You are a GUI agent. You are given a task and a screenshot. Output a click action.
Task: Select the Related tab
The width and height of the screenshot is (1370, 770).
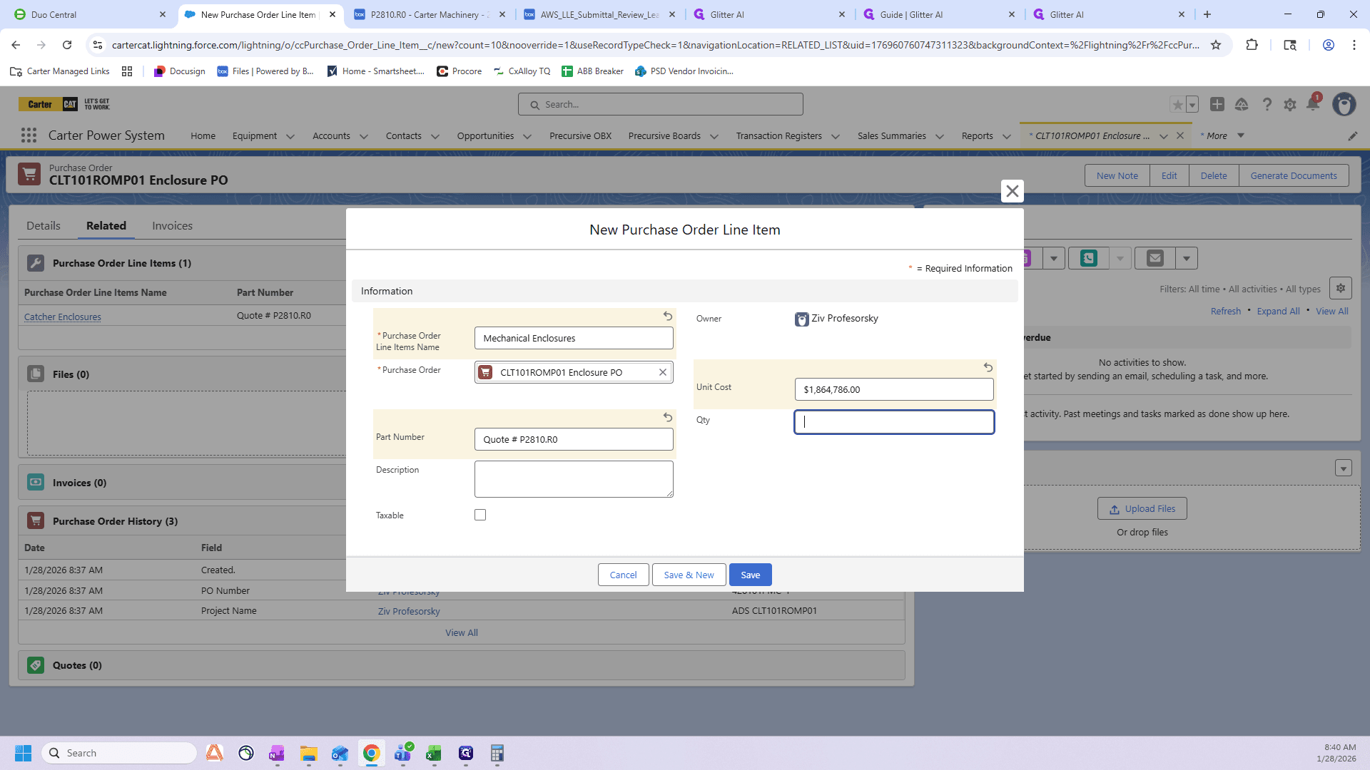click(106, 225)
